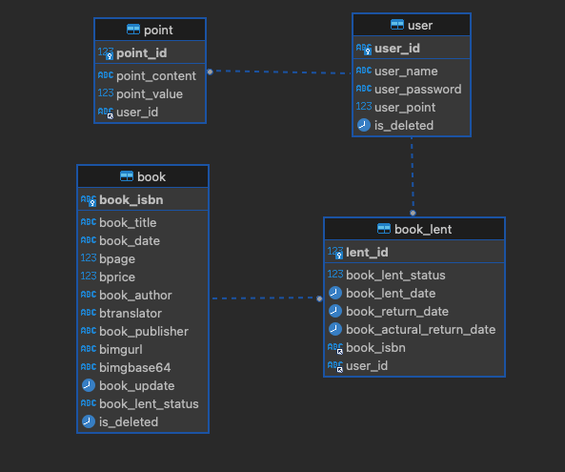Click the 123 type icon beside bpage
This screenshot has width=565, height=472.
[89, 258]
